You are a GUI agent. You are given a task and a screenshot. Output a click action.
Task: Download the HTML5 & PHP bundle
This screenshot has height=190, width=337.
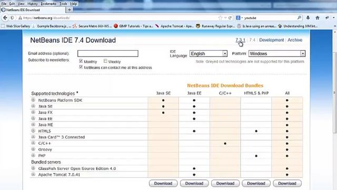pos(256,183)
